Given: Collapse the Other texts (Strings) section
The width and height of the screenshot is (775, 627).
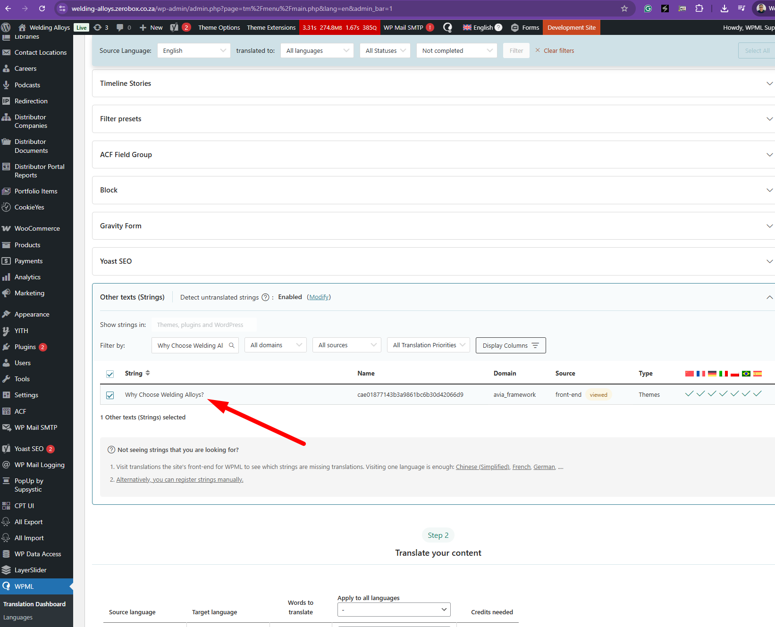Looking at the screenshot, I should point(769,297).
